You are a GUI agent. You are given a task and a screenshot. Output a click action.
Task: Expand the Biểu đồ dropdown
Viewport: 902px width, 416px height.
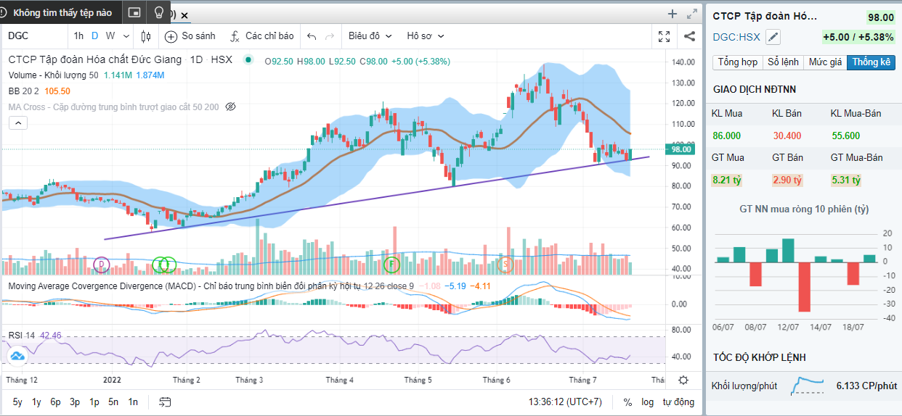pos(370,36)
